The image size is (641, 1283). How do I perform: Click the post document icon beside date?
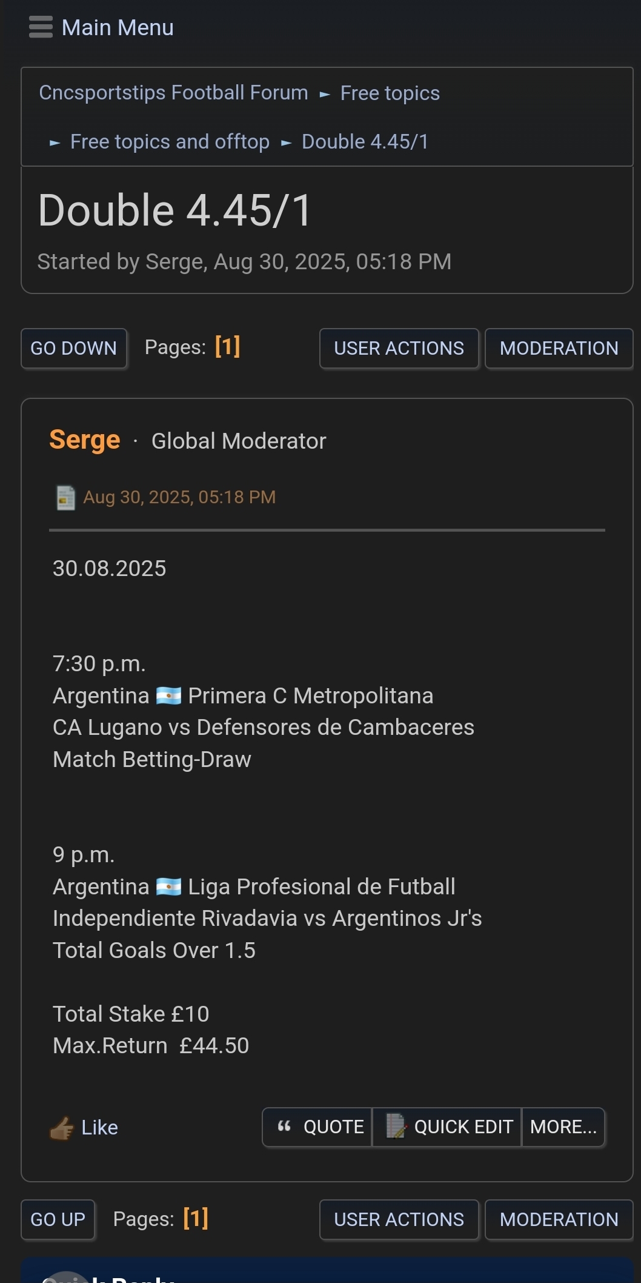coord(65,498)
